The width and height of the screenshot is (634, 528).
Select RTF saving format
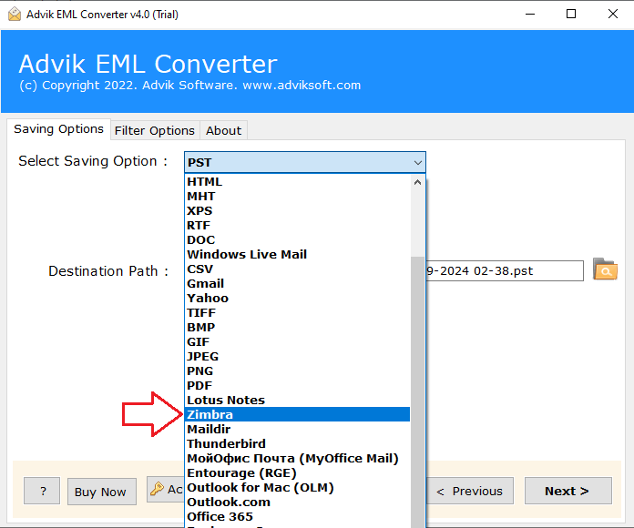pos(298,226)
